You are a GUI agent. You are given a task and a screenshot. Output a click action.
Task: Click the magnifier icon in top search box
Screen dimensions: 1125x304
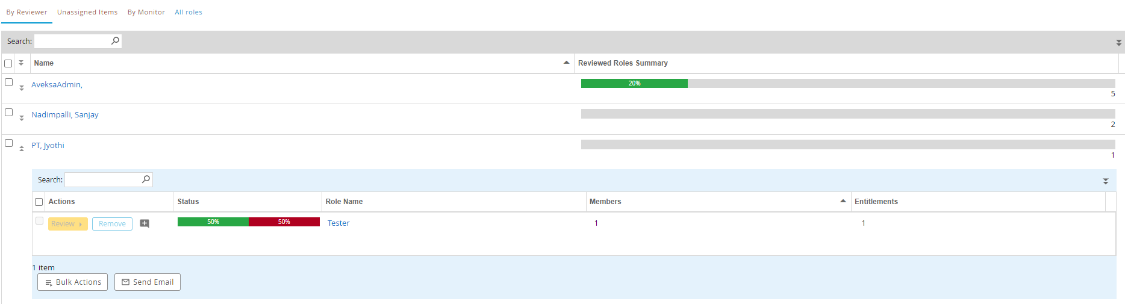click(x=115, y=41)
